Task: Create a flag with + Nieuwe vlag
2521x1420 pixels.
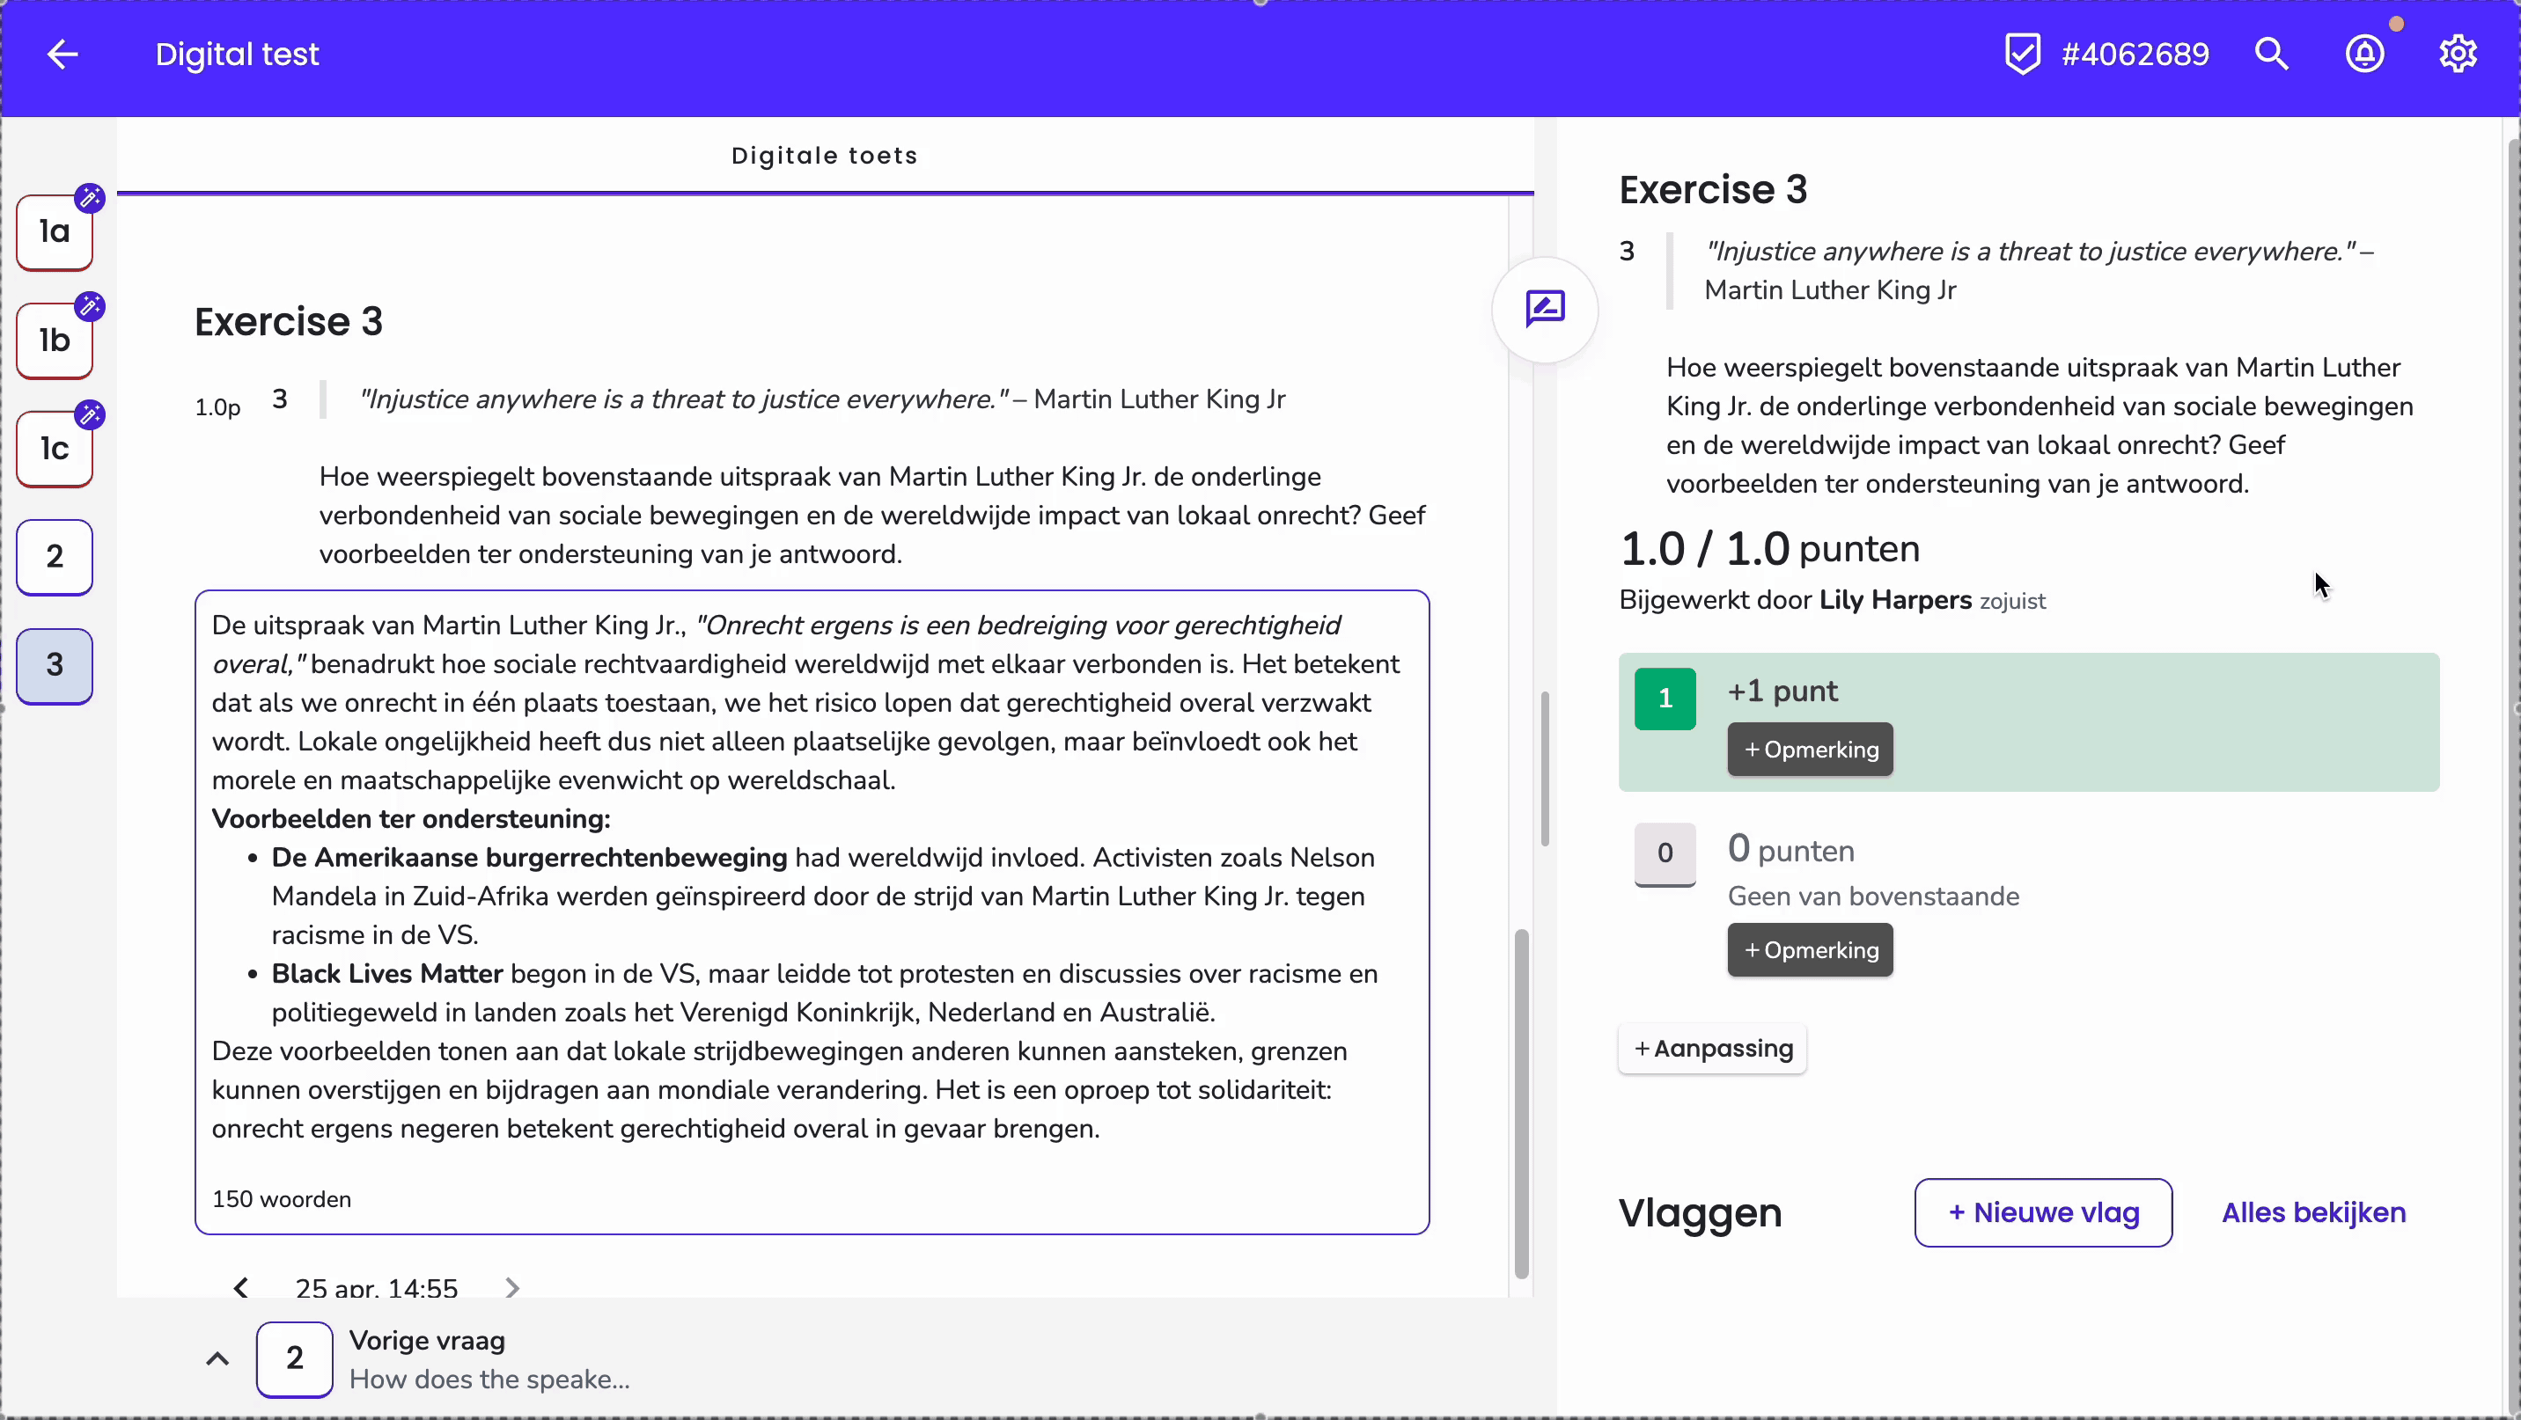Action: coord(2043,1212)
